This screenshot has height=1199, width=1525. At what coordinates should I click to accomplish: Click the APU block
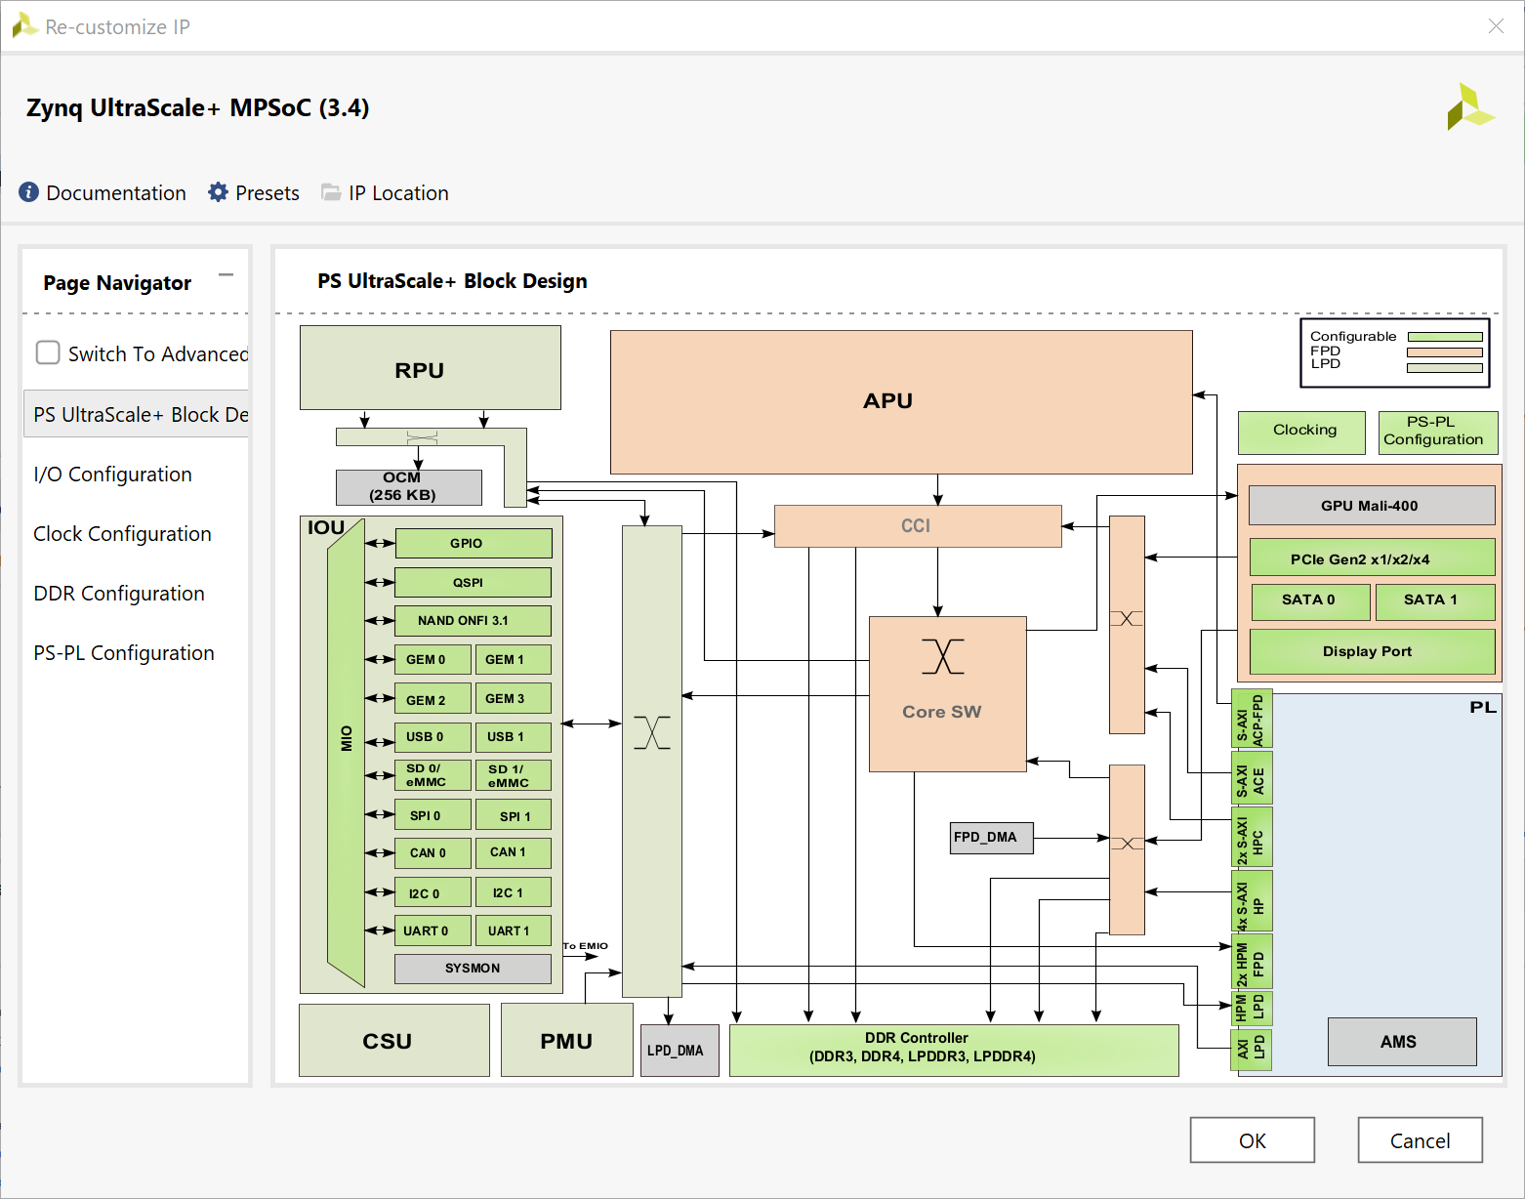click(901, 402)
